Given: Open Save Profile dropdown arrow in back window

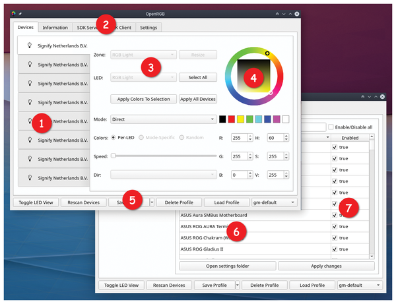Looking at the screenshot, I should (238, 285).
